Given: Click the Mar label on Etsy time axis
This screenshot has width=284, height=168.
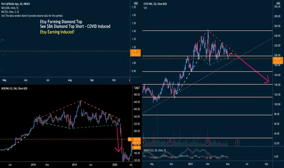Looking at the screenshot, I should (x=208, y=164).
